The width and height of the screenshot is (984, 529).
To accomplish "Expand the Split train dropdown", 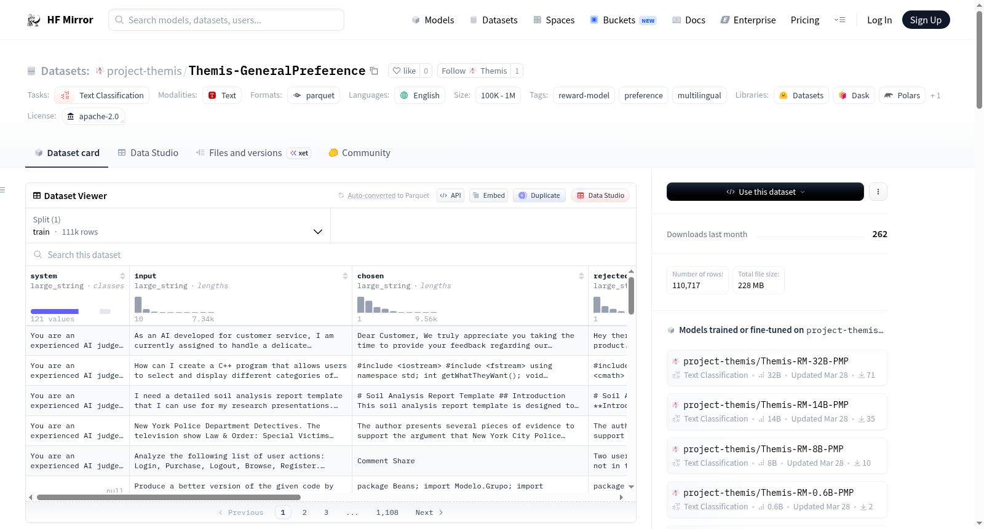I will 178,225.
